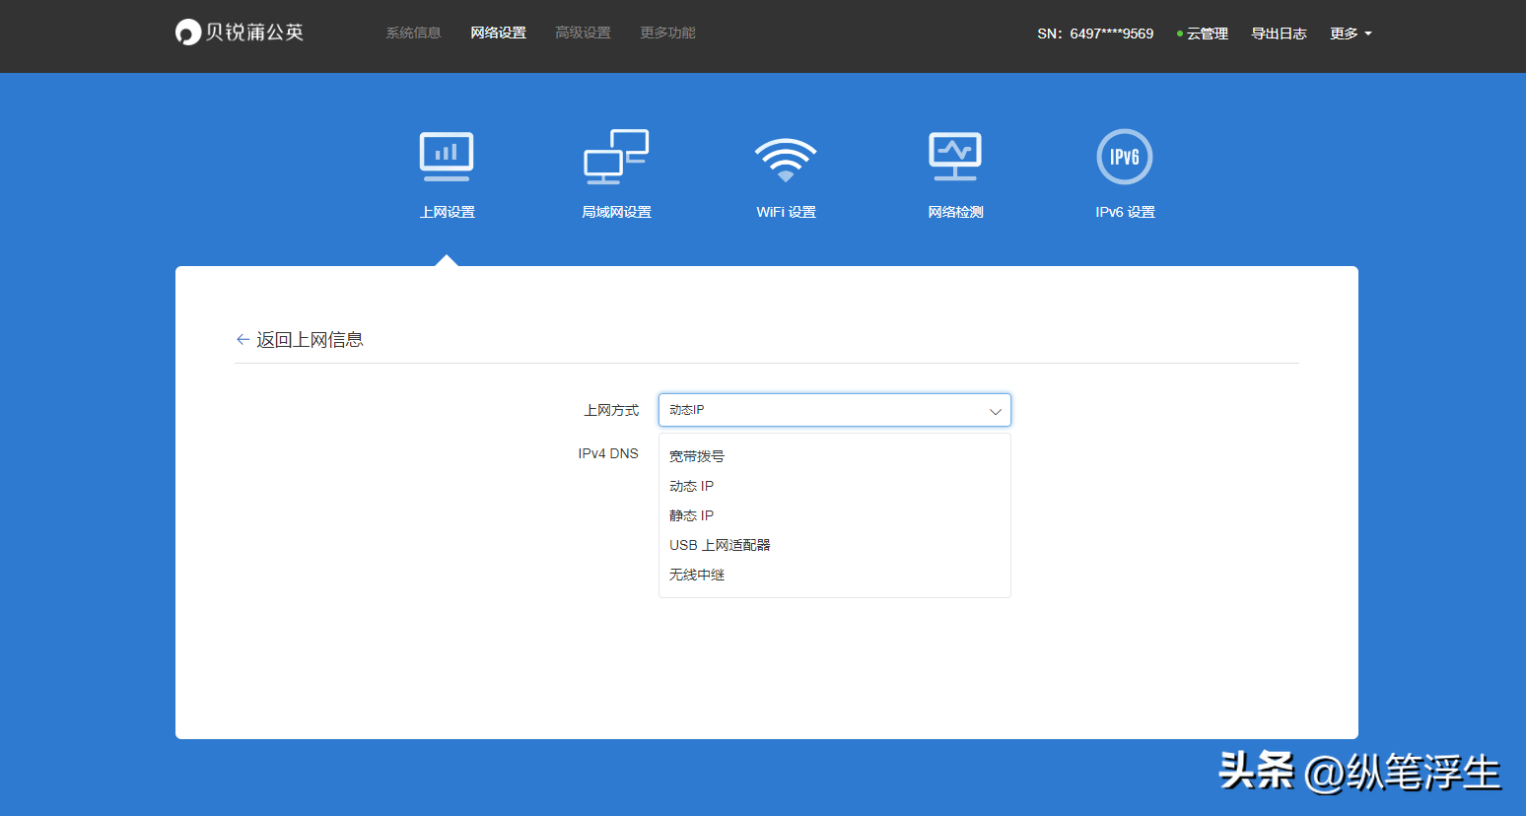Viewport: 1526px width, 816px height.
Task: Click the 上网方式 field label
Action: (x=611, y=410)
